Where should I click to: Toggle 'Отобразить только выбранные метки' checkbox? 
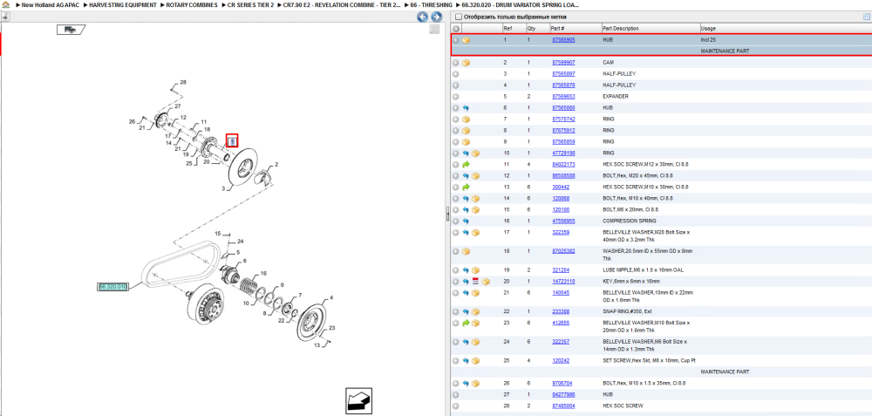point(459,17)
